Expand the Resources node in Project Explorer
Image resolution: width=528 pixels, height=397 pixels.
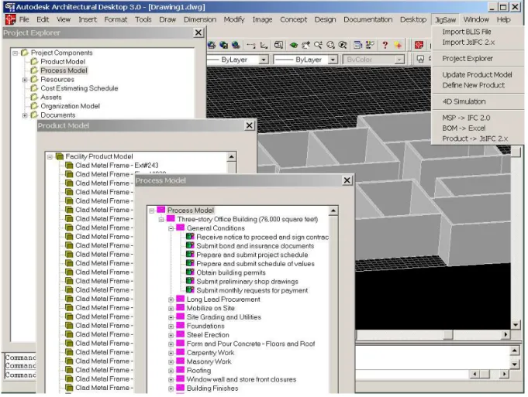pos(25,80)
